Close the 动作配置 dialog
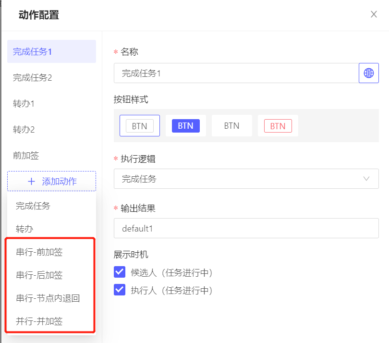Image resolution: width=389 pixels, height=343 pixels. point(374,14)
